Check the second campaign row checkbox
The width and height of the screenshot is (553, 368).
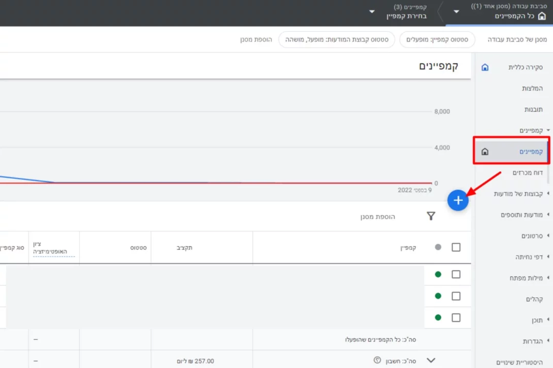click(x=456, y=296)
